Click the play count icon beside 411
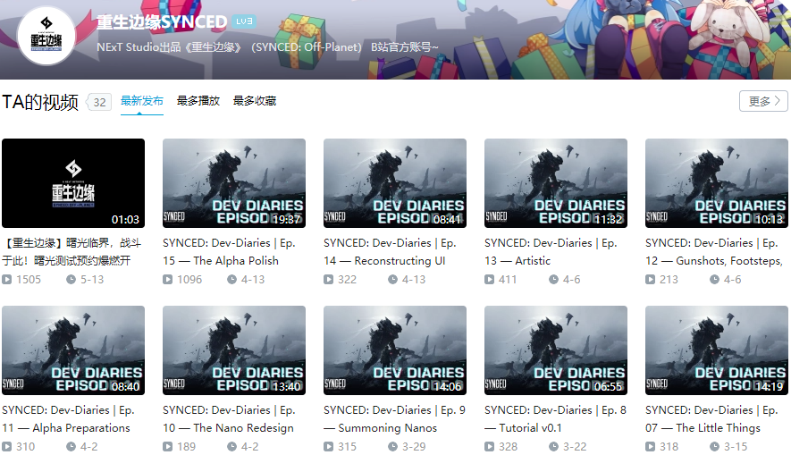791x455 pixels. point(489,280)
